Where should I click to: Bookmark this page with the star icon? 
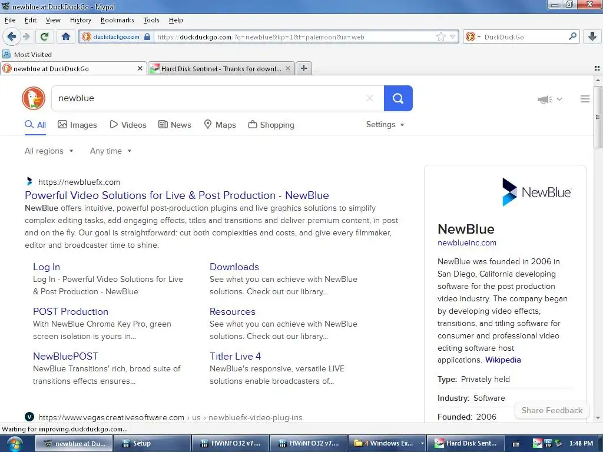(440, 37)
